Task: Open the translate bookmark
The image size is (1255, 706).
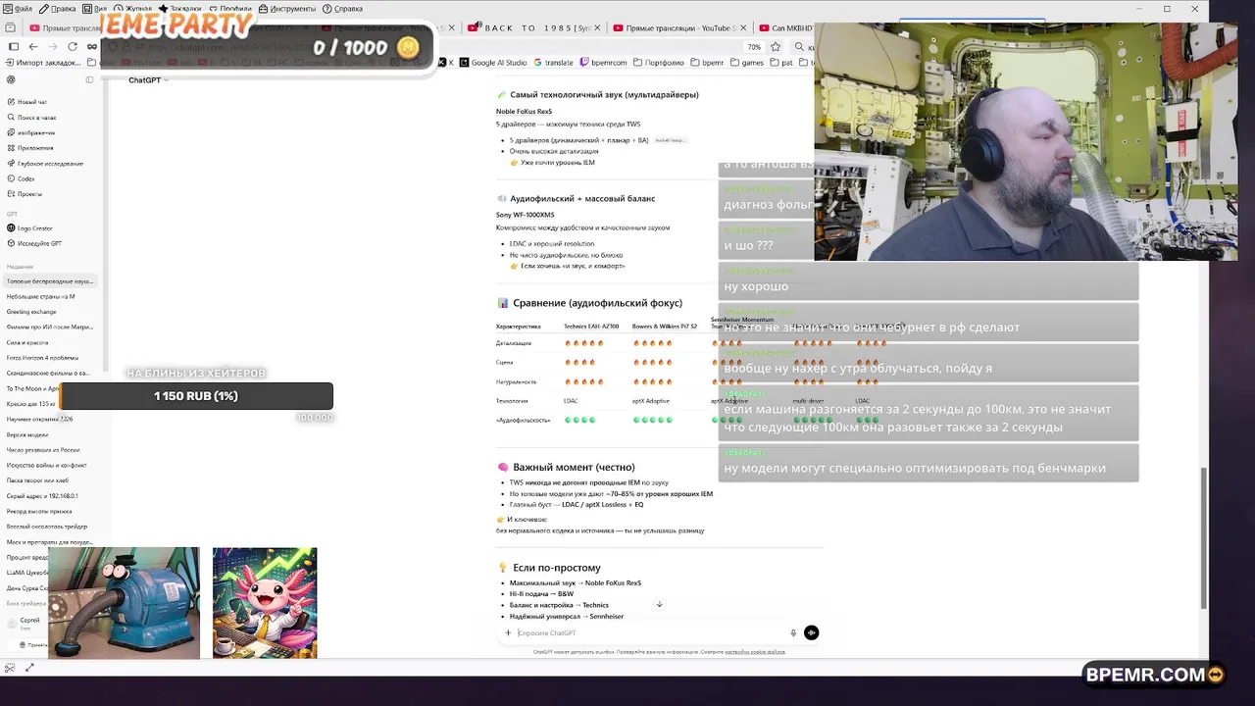Action: (x=553, y=62)
